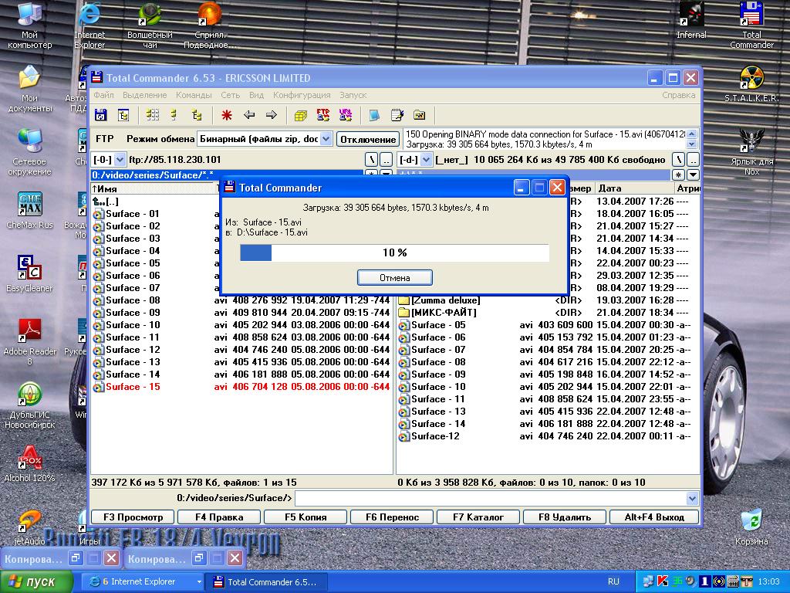Click the command line input field
The height and width of the screenshot is (593, 790).
(x=490, y=498)
